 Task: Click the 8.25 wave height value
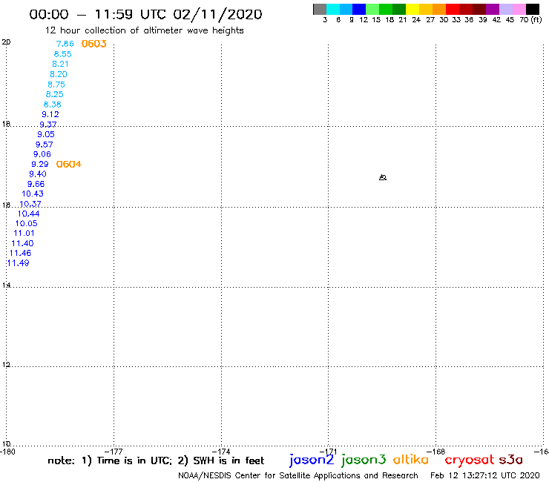(54, 94)
